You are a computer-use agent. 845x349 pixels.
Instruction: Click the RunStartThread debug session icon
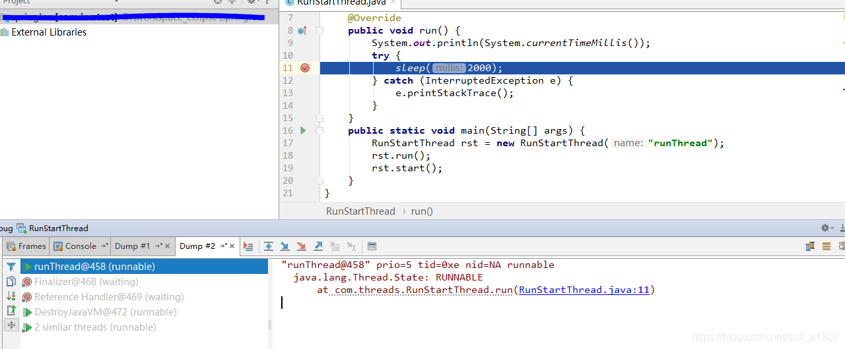(x=22, y=228)
